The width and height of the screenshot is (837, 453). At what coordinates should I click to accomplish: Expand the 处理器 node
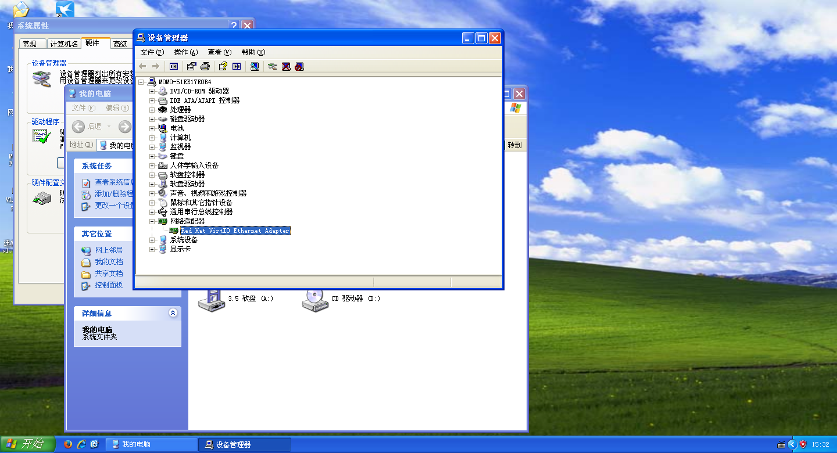[x=152, y=110]
